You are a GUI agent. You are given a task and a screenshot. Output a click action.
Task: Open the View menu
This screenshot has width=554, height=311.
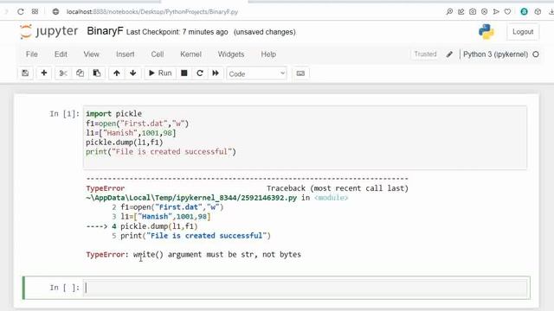(92, 54)
